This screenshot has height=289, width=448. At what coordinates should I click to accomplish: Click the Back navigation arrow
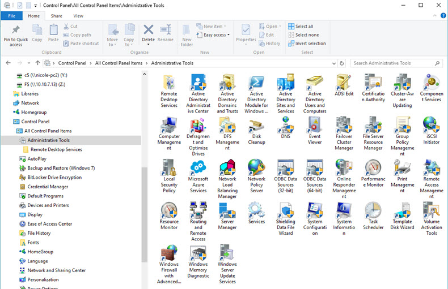pos(9,63)
